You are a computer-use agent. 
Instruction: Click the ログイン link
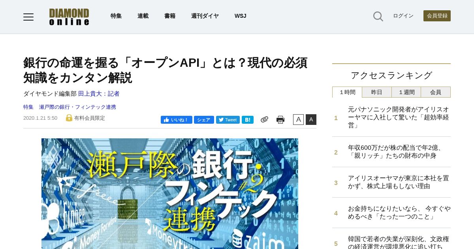coord(403,16)
